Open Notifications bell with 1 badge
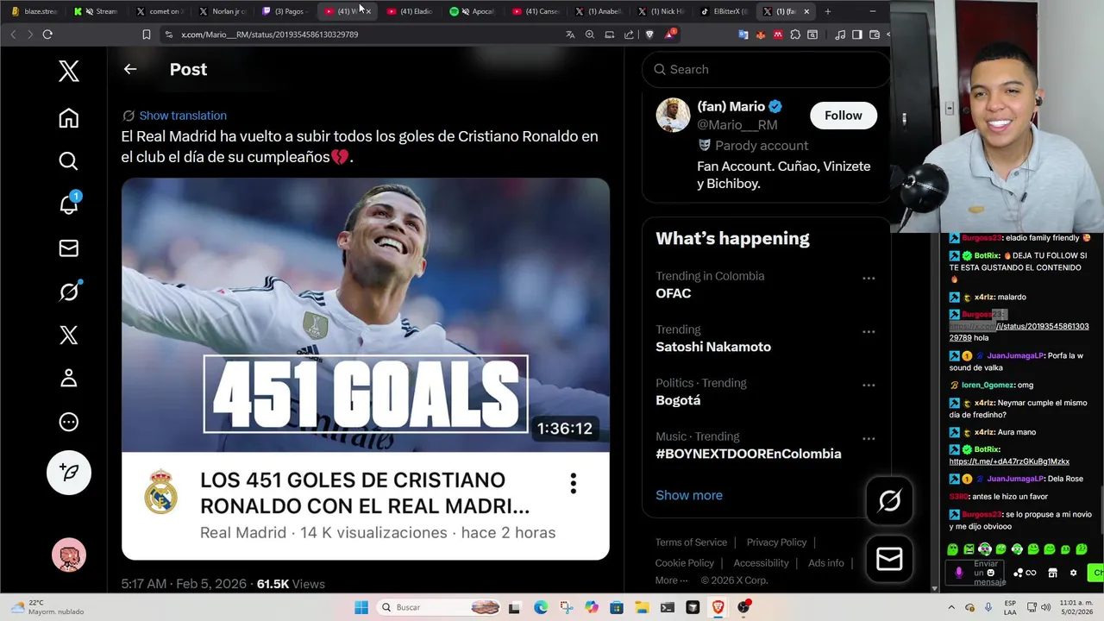Screen dimensions: 1104x621 point(69,204)
